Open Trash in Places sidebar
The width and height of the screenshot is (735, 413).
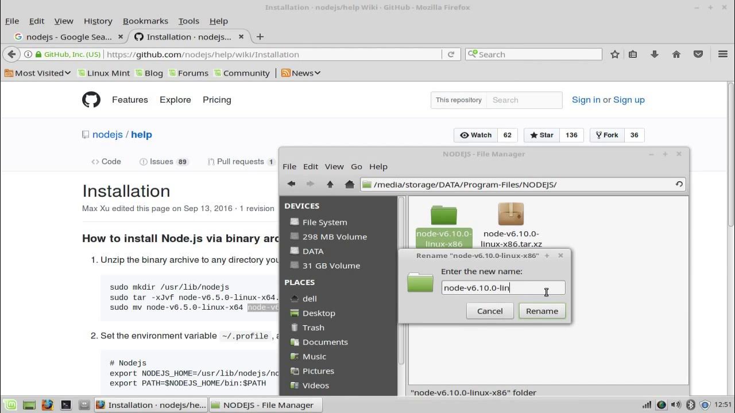pos(314,328)
